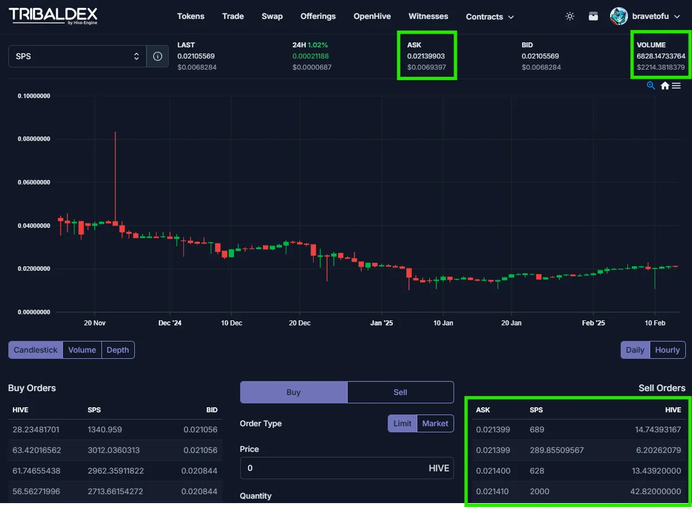Open the chart hamburger menu icon
The height and width of the screenshot is (507, 692).
point(676,86)
